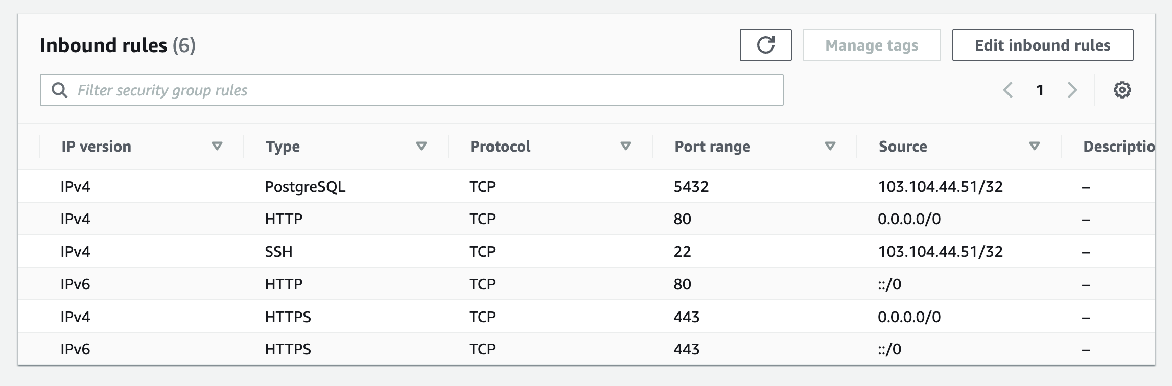Click Edit inbound rules button
Image resolution: width=1172 pixels, height=386 pixels.
pyautogui.click(x=1042, y=45)
